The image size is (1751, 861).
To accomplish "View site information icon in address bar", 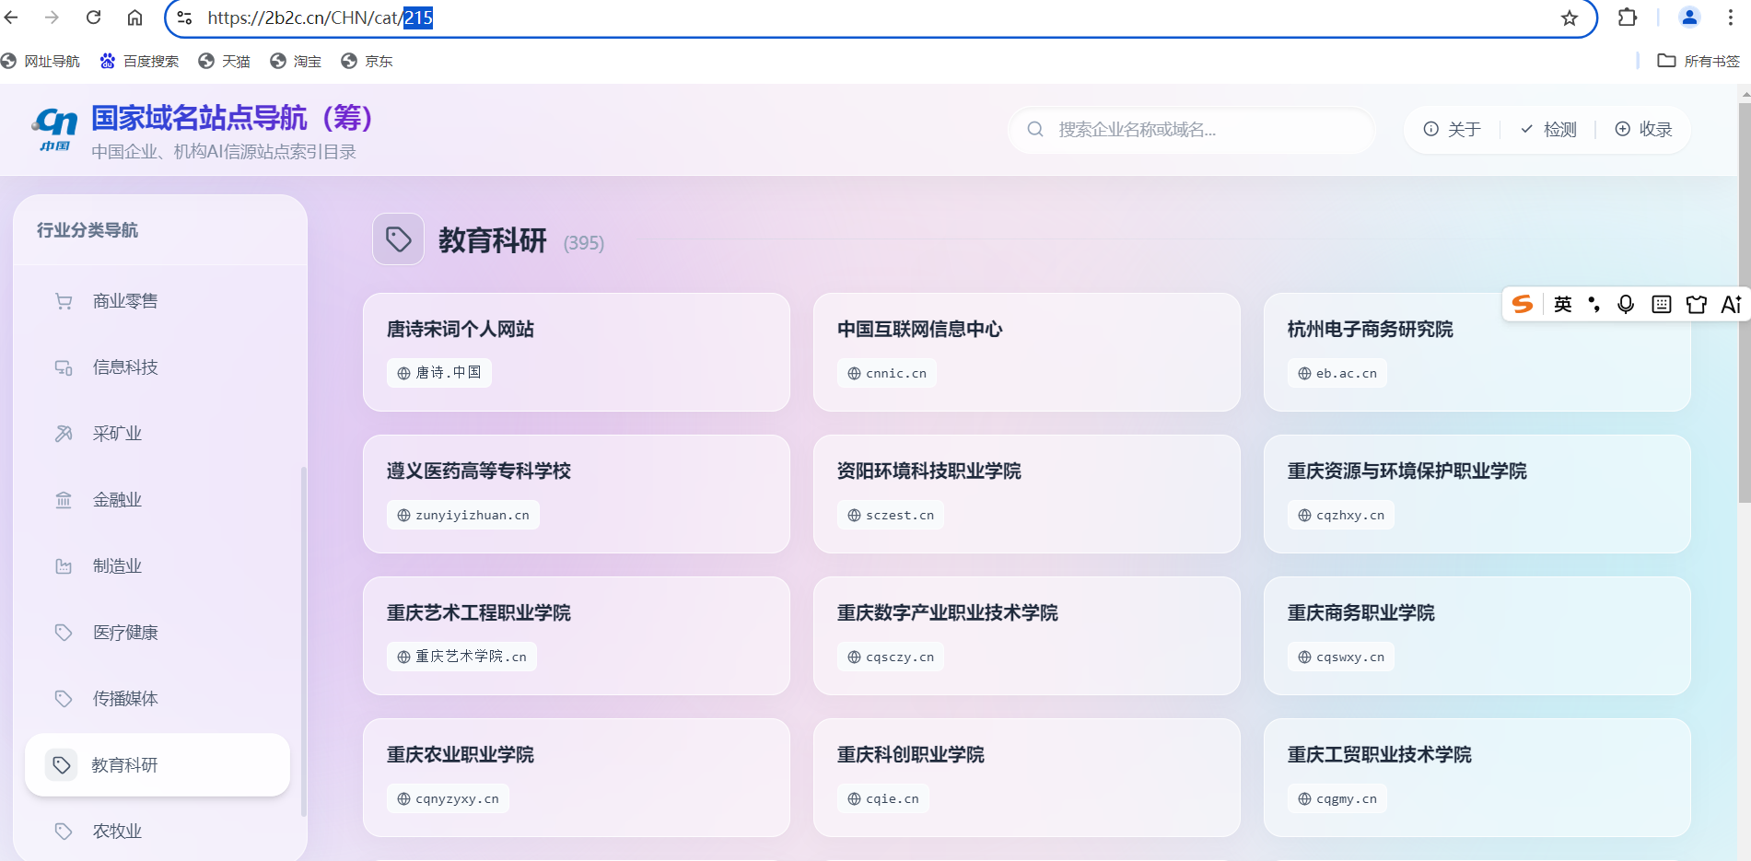I will [x=184, y=17].
